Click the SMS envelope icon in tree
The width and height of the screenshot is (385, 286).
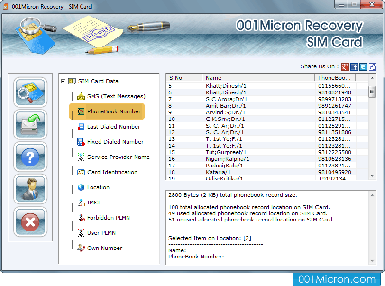pos(81,96)
